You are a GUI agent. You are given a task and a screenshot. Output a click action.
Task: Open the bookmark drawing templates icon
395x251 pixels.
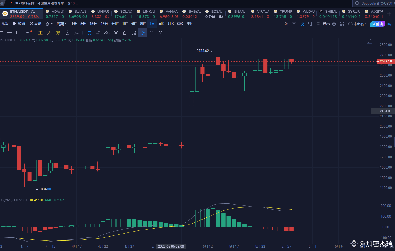click(89, 33)
